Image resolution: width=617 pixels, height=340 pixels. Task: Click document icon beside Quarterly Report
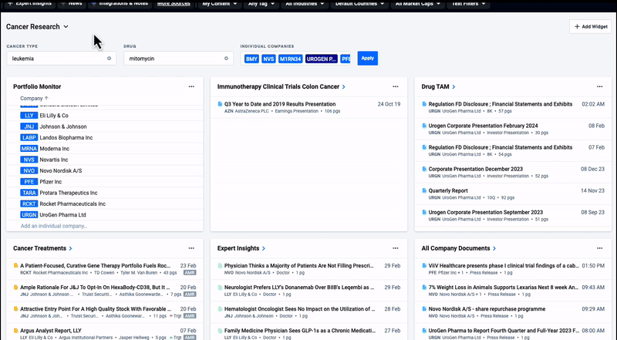click(424, 190)
